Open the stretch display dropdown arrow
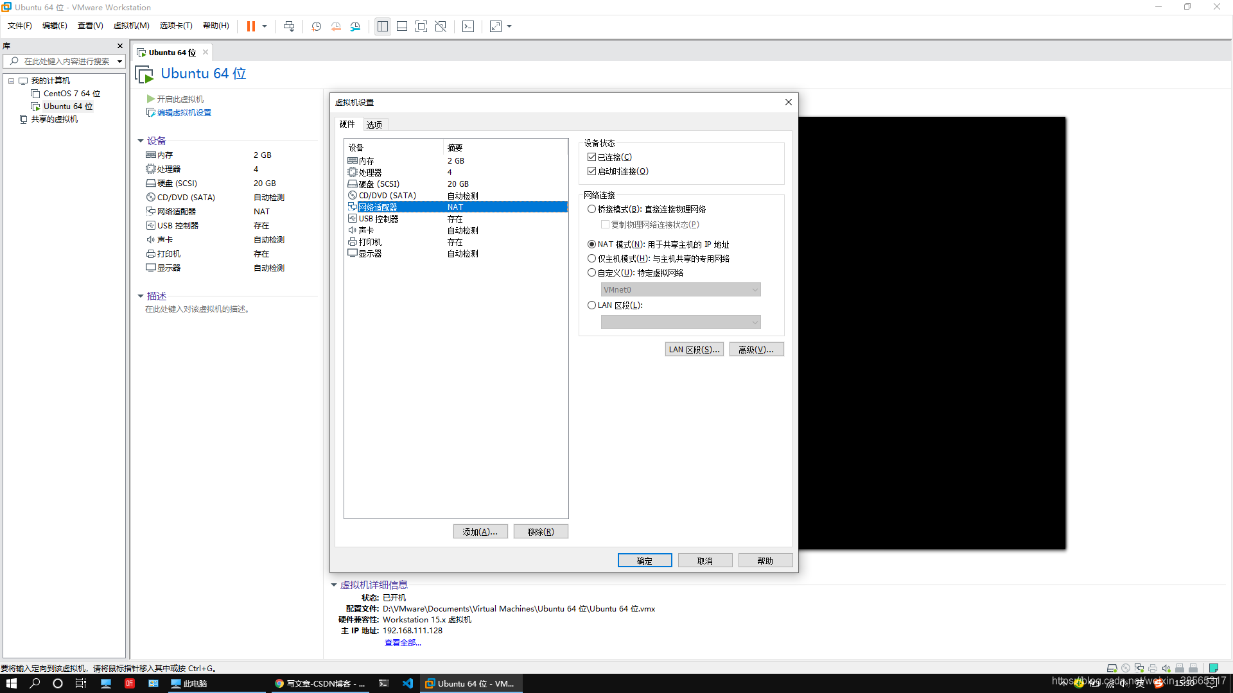The width and height of the screenshot is (1233, 693). [509, 26]
